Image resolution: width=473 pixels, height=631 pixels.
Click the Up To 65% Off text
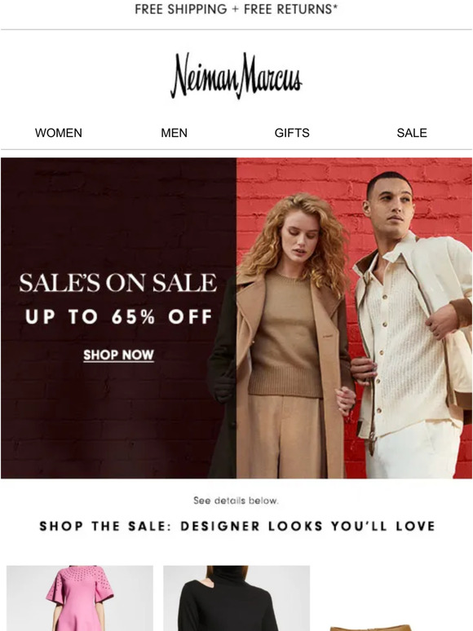click(x=119, y=316)
